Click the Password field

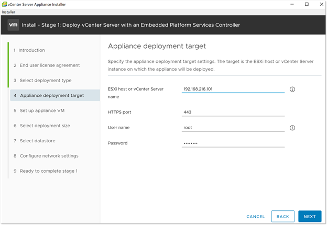click(x=233, y=143)
